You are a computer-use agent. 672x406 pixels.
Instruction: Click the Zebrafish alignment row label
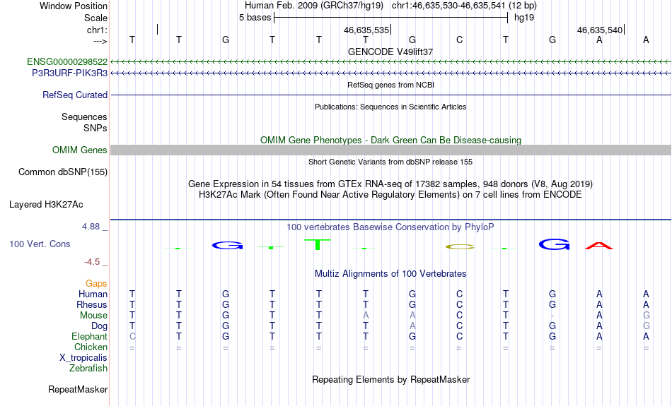tap(88, 369)
